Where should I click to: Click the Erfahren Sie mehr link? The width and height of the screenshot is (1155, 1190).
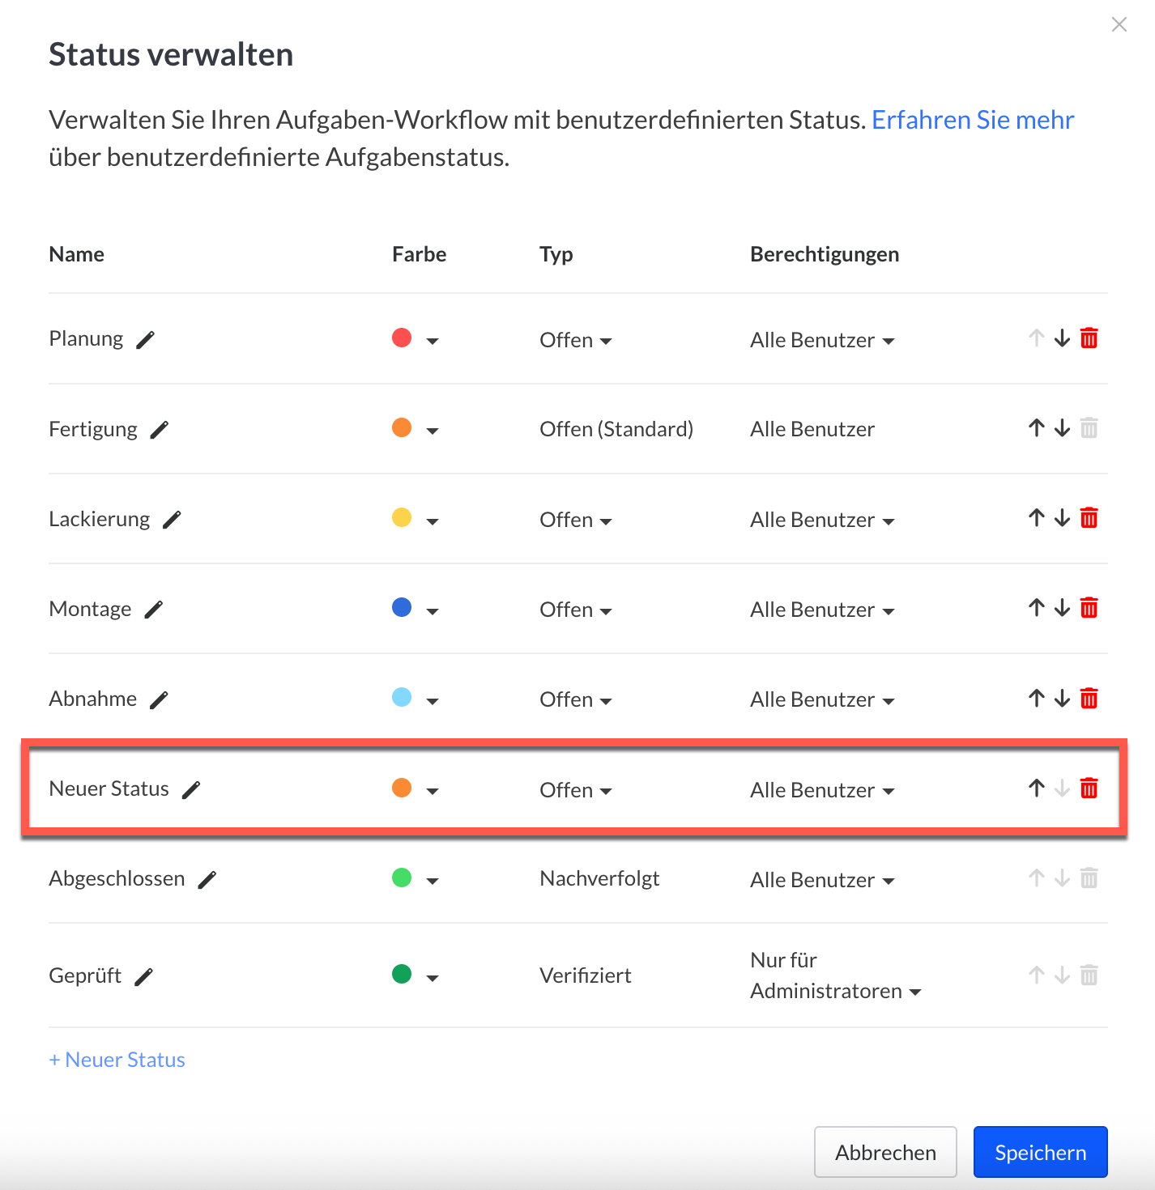coord(972,120)
